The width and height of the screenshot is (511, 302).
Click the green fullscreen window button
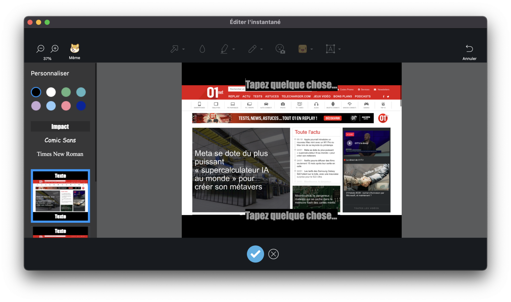click(47, 22)
